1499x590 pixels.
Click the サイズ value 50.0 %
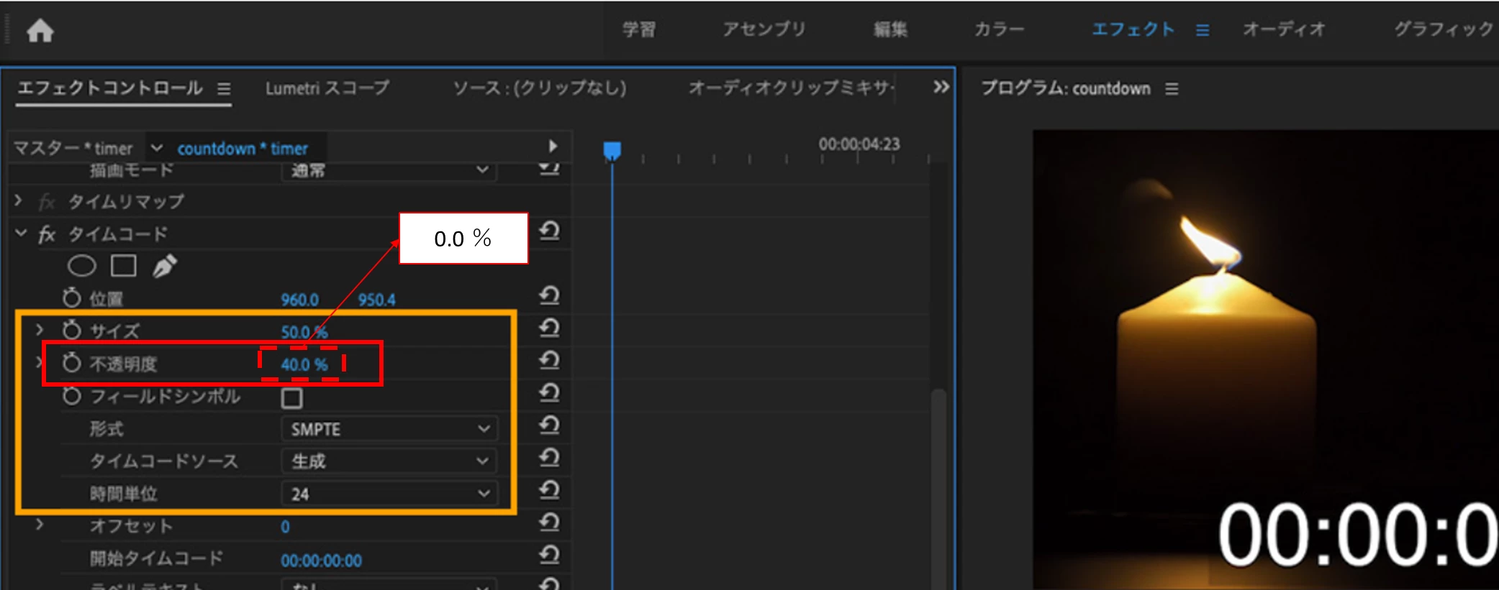pos(304,332)
